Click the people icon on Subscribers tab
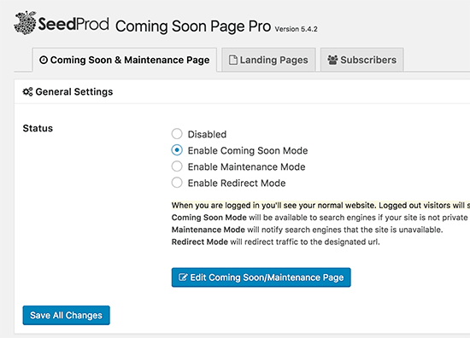The height and width of the screenshot is (338, 470). [332, 60]
